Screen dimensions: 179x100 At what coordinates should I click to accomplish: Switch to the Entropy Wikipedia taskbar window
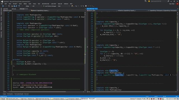(28, 99)
